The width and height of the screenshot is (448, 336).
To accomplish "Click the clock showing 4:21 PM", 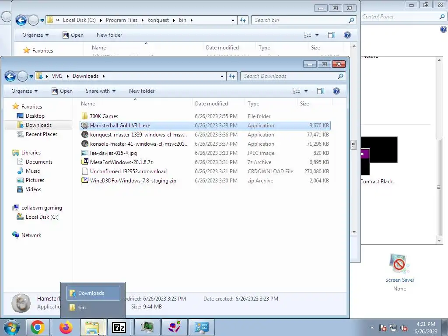I will pos(426,324).
